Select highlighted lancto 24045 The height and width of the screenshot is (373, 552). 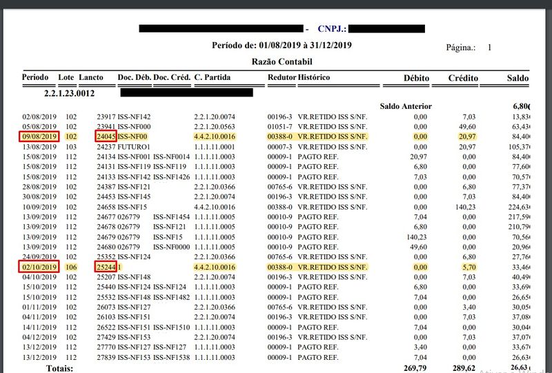[106, 137]
